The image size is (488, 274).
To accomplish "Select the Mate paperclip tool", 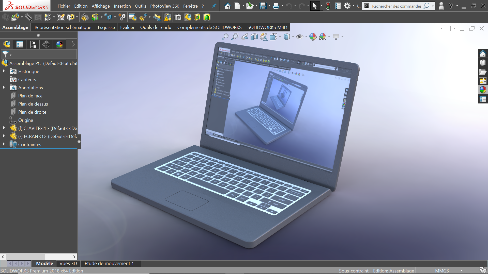I will (28, 17).
